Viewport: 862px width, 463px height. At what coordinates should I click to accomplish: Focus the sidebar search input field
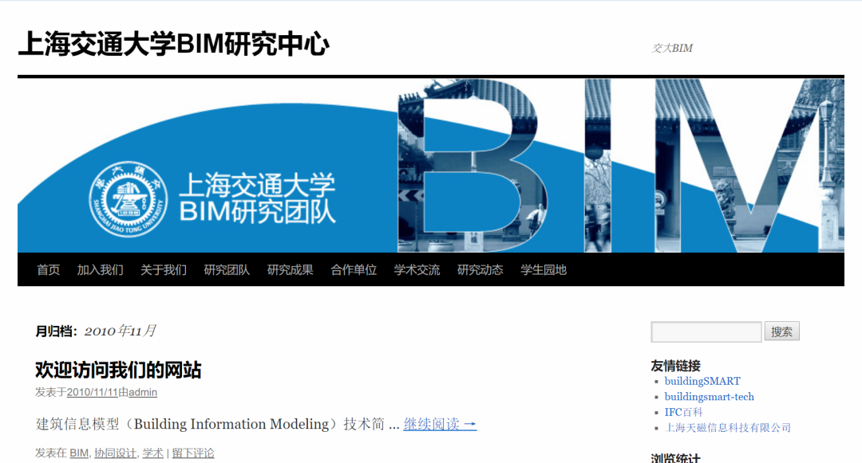pyautogui.click(x=706, y=332)
